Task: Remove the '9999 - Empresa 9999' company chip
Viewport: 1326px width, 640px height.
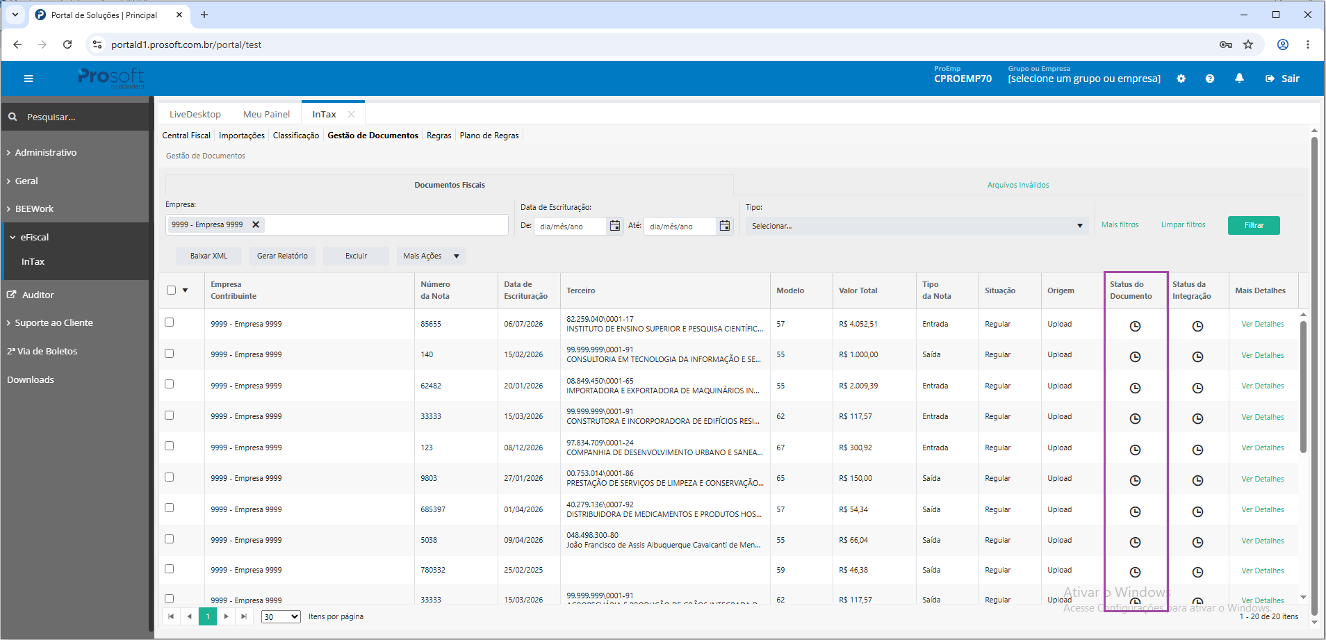Action: [256, 224]
